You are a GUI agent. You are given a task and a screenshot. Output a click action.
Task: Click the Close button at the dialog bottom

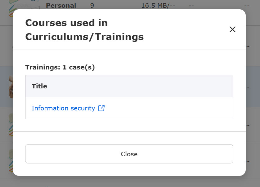pyautogui.click(x=129, y=154)
